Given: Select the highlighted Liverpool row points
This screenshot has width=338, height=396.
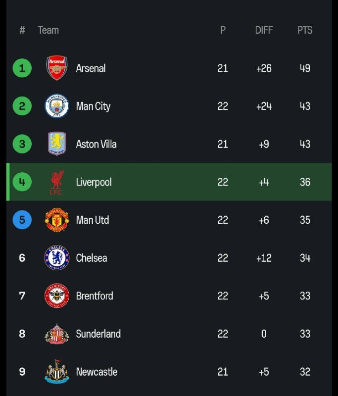Looking at the screenshot, I should 305,182.
